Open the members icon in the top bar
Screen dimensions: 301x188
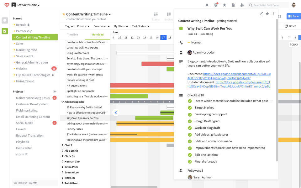pos(242,5)
